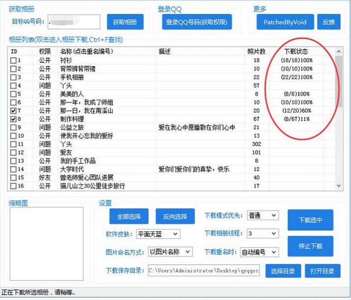Click the PatchedByVoid button
351x300 pixels.
coord(285,22)
